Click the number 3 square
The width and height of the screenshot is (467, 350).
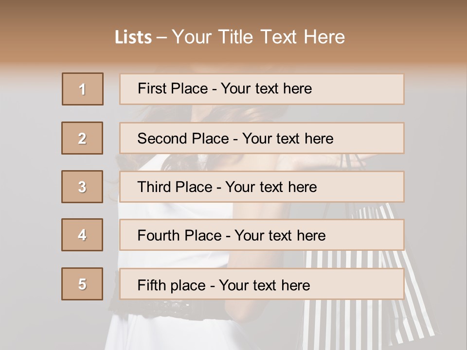tap(82, 187)
